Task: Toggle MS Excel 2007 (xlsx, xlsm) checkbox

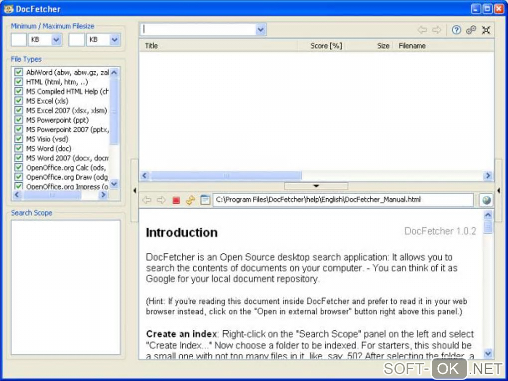Action: click(19, 110)
